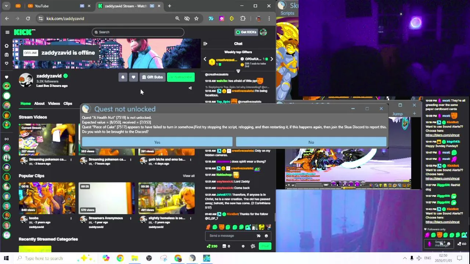This screenshot has height=264, width=470.
Task: Click the Windows Start button
Action: pos(6,258)
